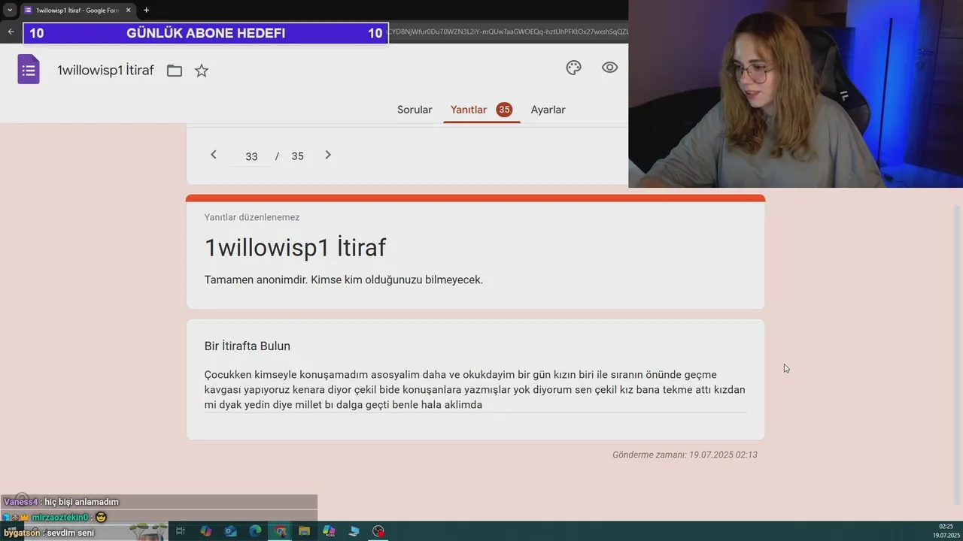Click the total responses count 35
This screenshot has width=963, height=541.
pyautogui.click(x=298, y=156)
